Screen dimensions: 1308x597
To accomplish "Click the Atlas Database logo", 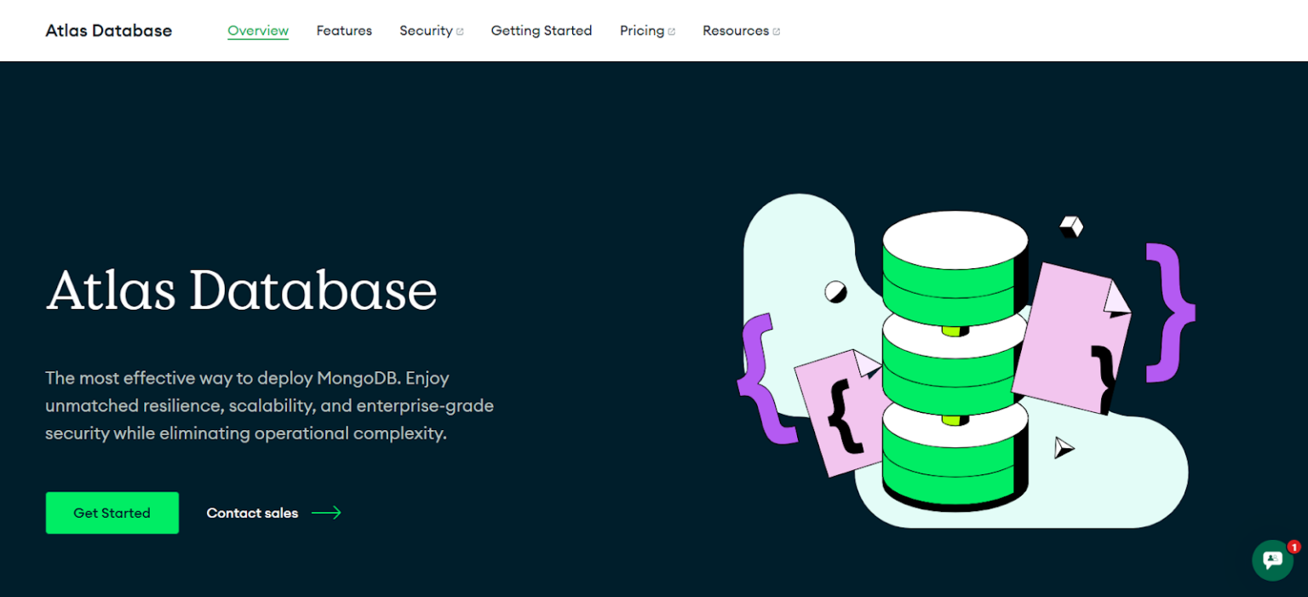I will pyautogui.click(x=108, y=30).
